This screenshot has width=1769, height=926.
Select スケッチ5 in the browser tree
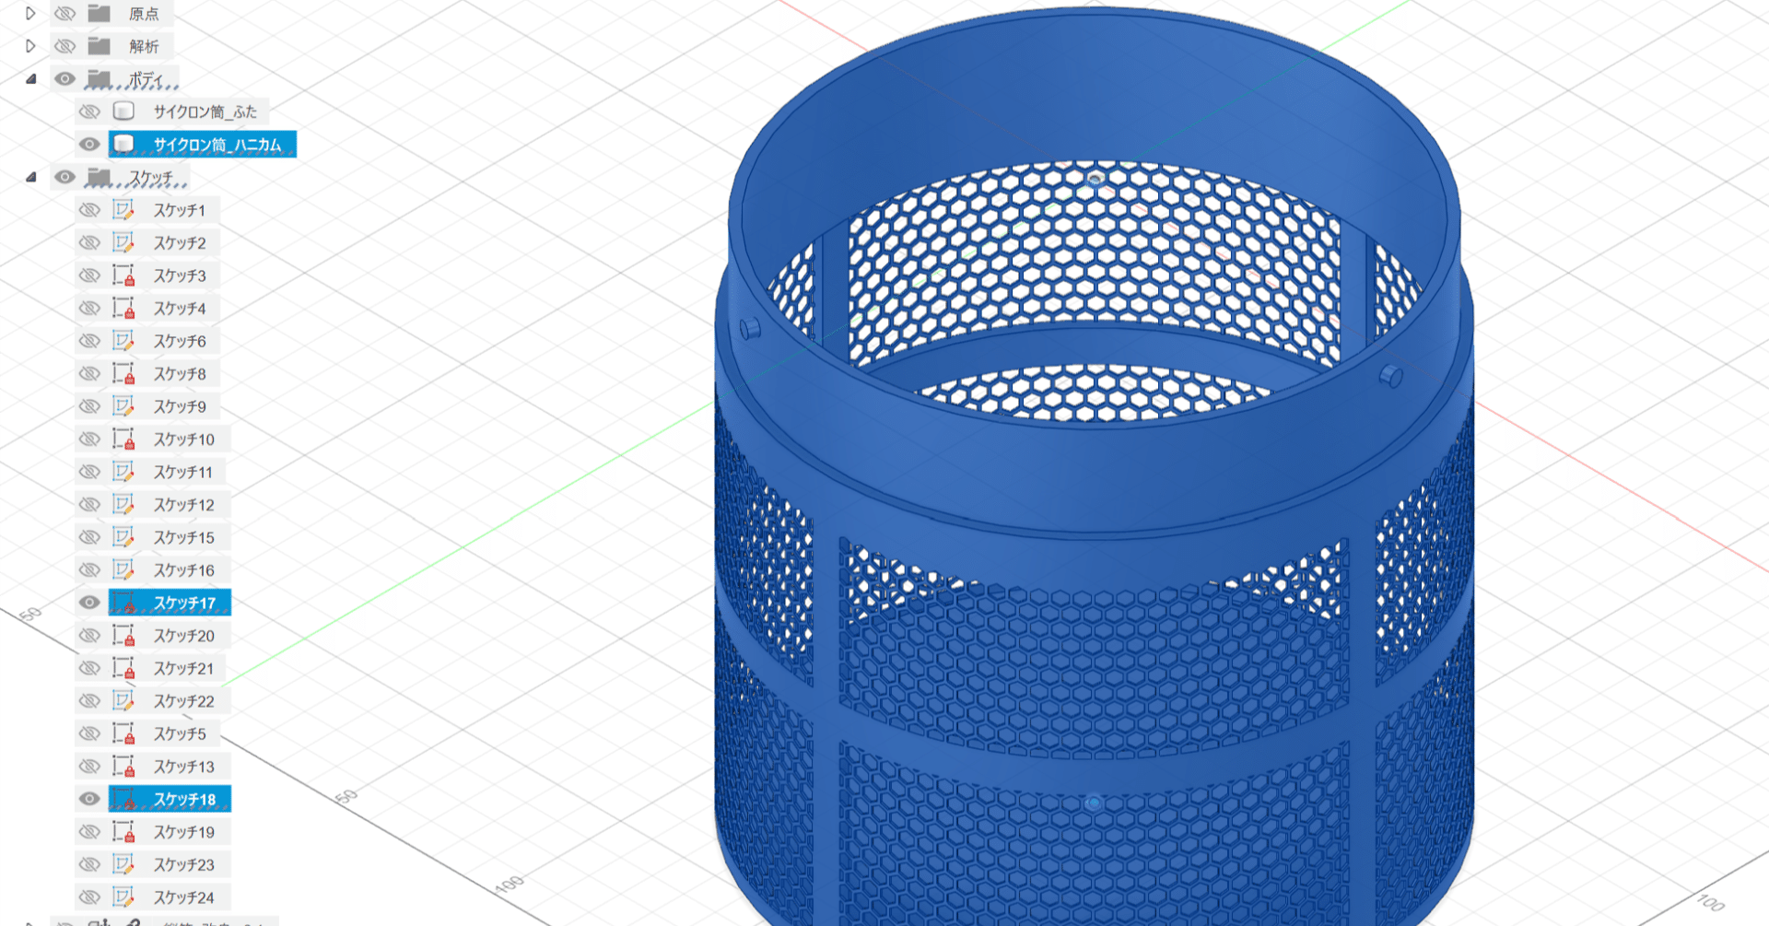coord(181,733)
